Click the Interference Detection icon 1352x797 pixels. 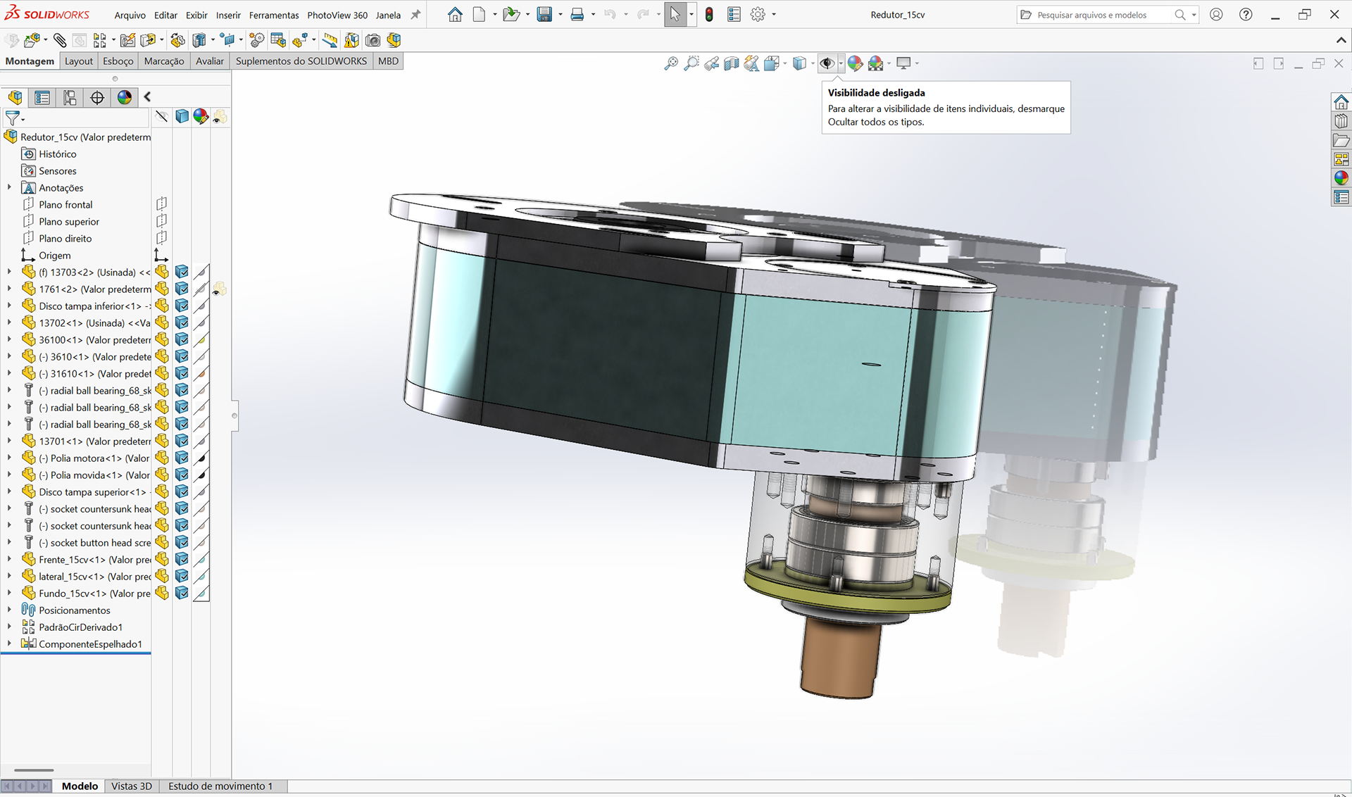coord(351,41)
